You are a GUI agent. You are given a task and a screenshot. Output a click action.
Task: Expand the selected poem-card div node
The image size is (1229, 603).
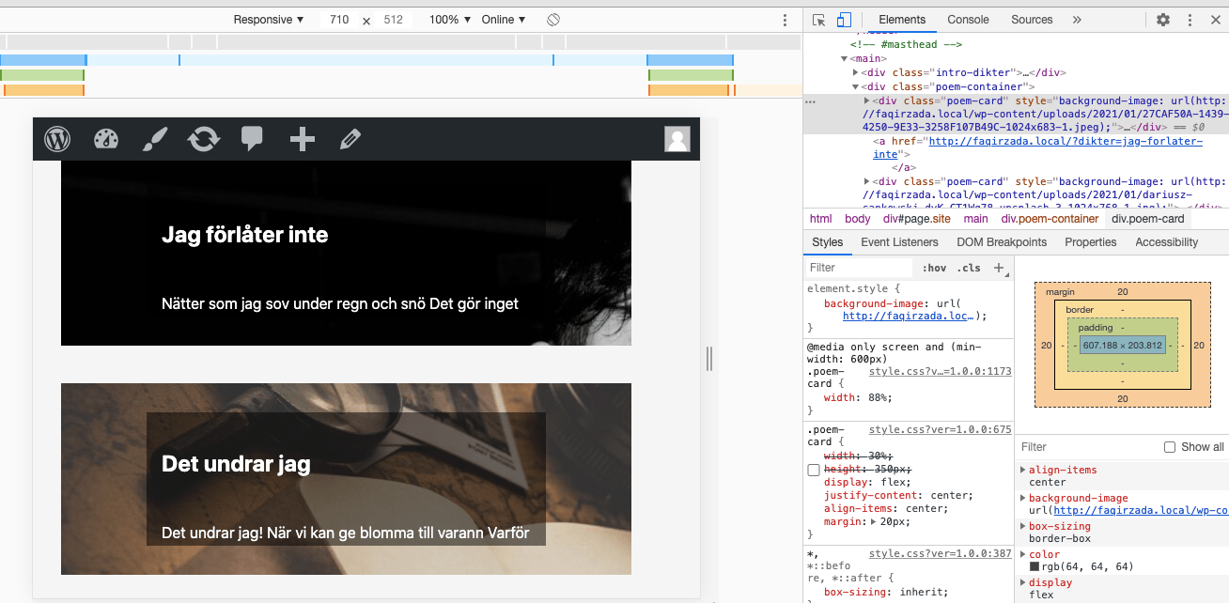[867, 100]
